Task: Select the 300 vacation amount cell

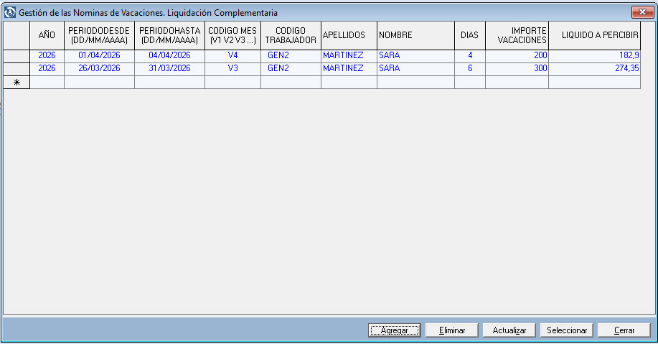Action: 517,69
